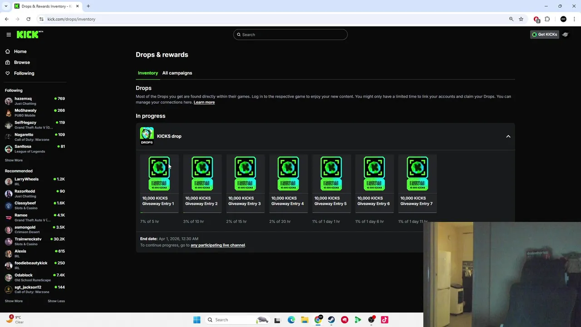The height and width of the screenshot is (327, 581).
Task: Open OBS Studio from taskbar
Action: click(x=371, y=320)
